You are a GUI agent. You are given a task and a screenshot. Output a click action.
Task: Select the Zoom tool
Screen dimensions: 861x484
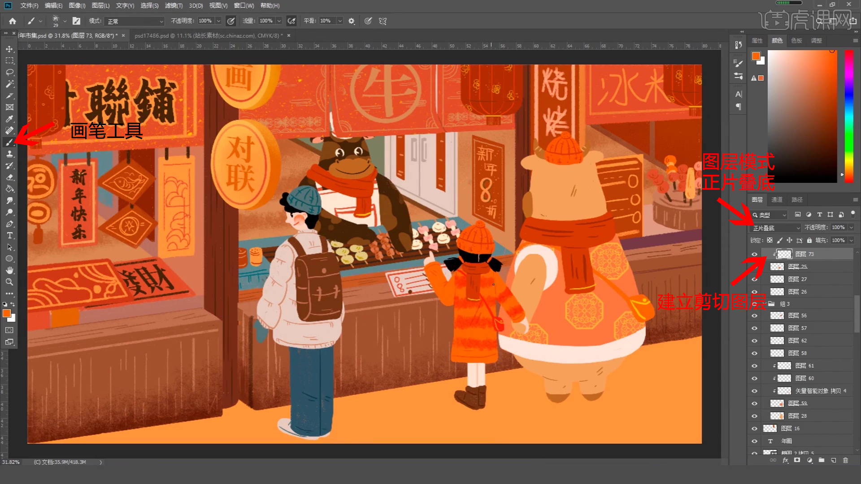[9, 282]
